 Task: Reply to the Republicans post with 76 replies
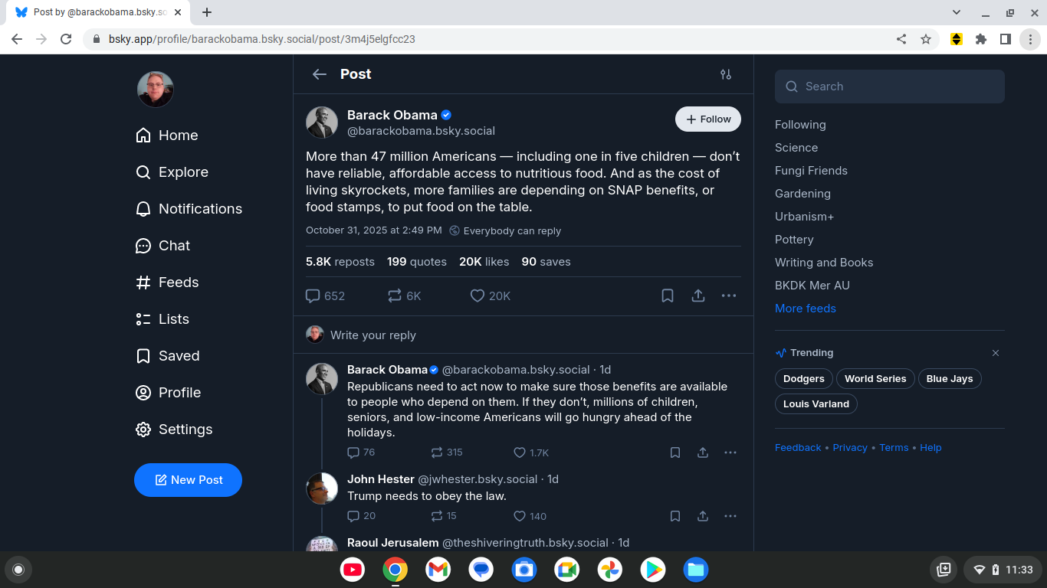point(361,452)
